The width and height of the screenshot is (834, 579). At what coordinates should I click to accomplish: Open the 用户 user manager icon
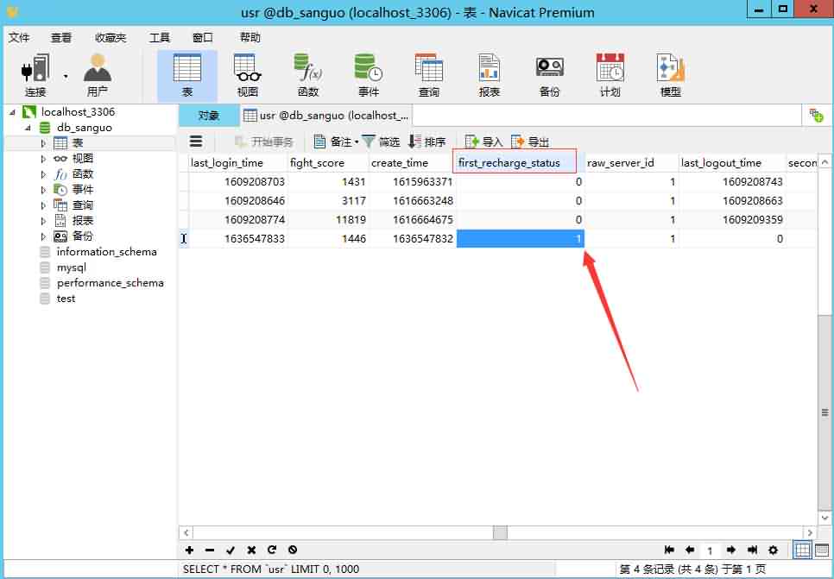point(97,74)
